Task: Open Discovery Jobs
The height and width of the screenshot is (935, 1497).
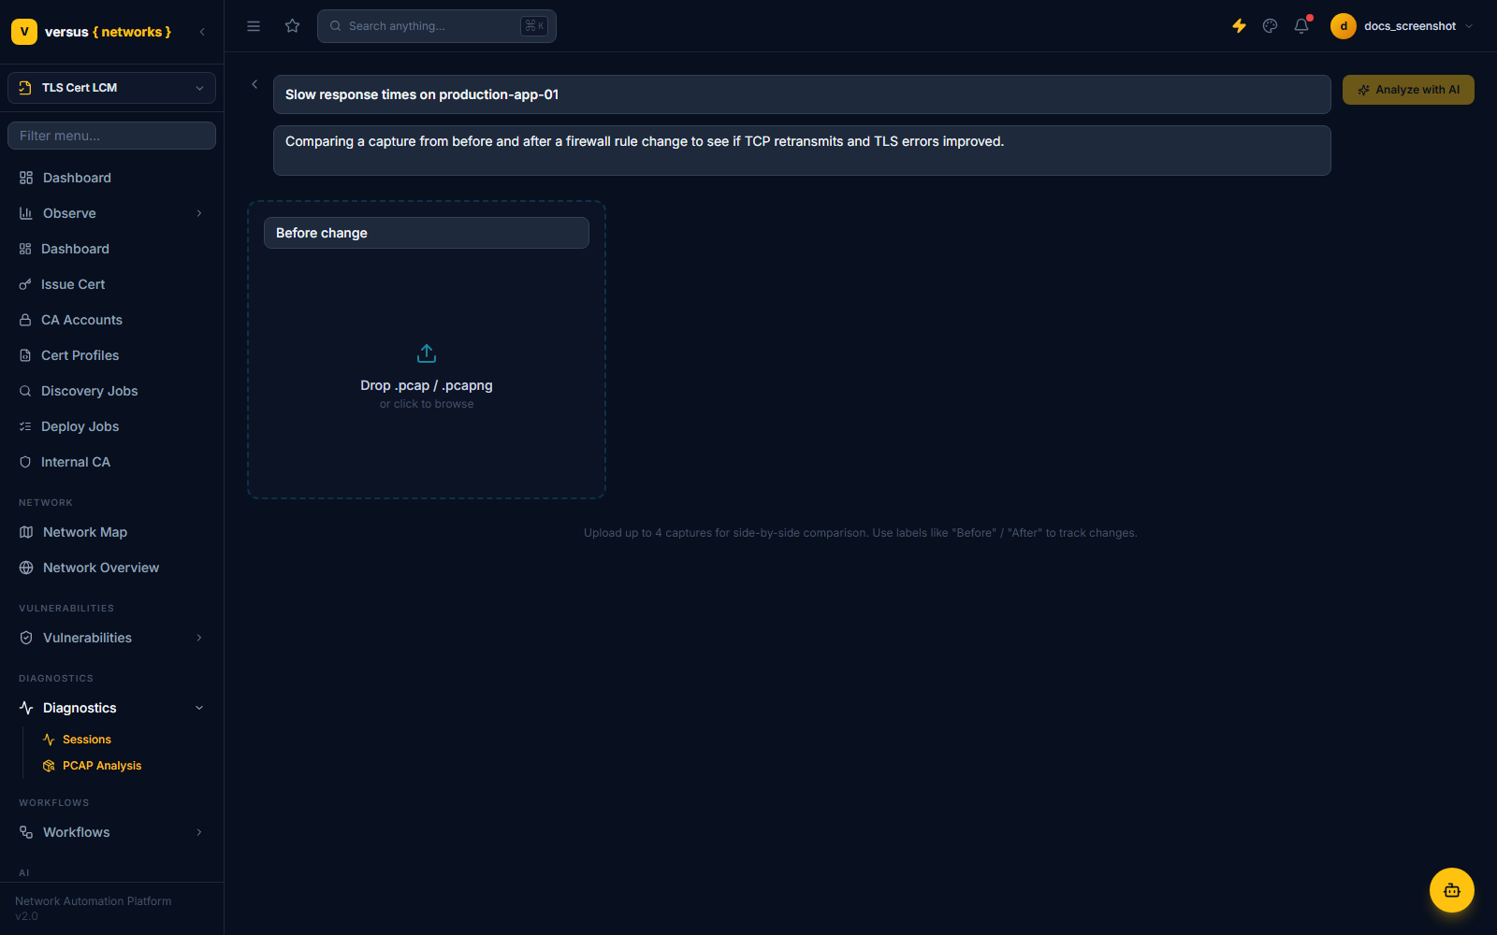Action: point(111,391)
